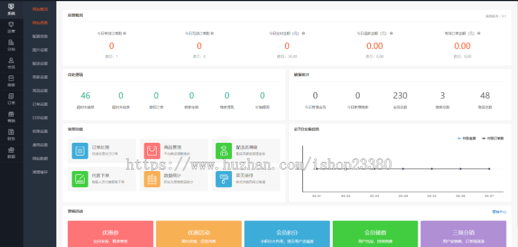Click the 分站提现 pending count
This screenshot has width=518, height=247.
[x=262, y=96]
